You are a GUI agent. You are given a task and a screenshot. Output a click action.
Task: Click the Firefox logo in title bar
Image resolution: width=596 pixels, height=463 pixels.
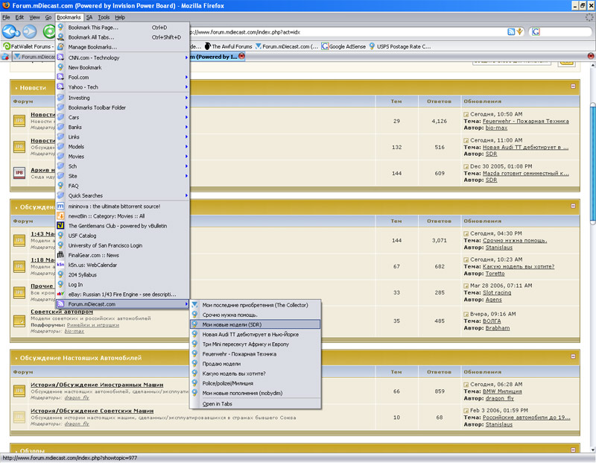point(6,5)
